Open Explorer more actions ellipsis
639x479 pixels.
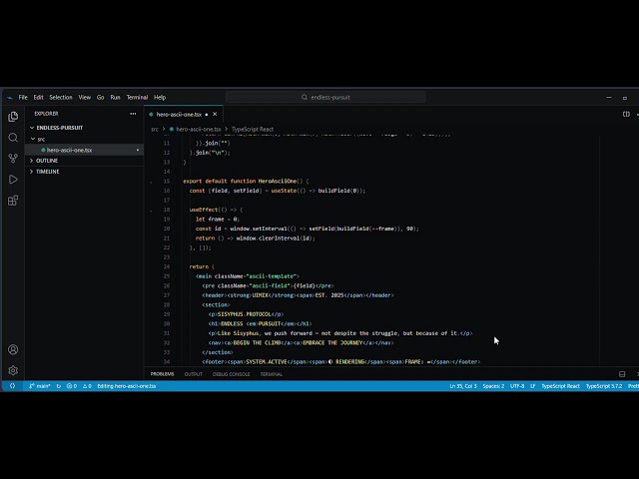(x=133, y=114)
